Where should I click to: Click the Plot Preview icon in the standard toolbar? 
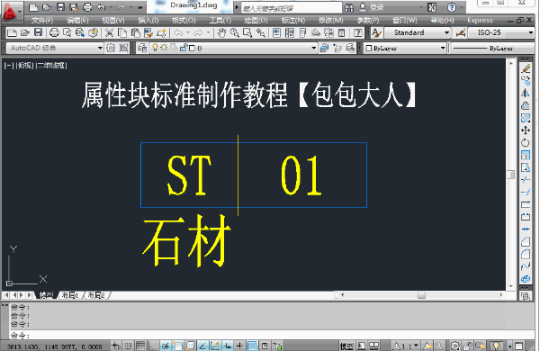67,32
